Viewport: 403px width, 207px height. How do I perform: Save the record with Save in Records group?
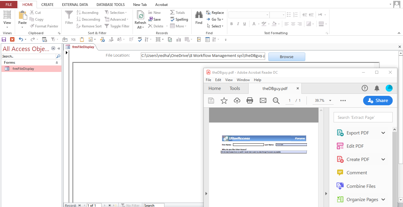(154, 19)
